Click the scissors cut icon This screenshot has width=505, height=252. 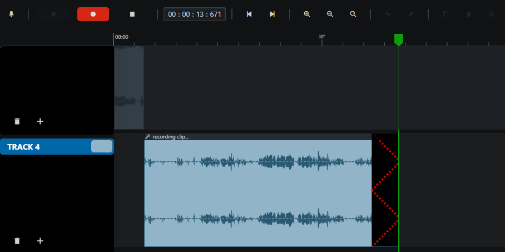(492, 14)
